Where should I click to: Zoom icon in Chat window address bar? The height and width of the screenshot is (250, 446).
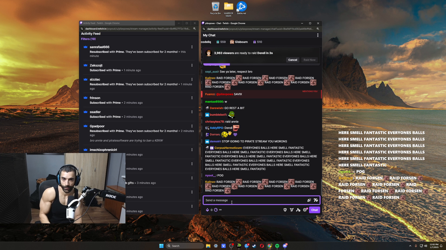point(318,29)
